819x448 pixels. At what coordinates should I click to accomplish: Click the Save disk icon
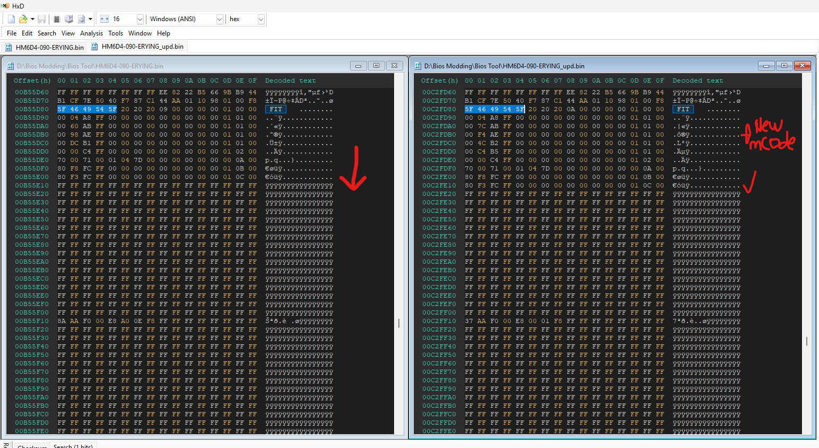pyautogui.click(x=41, y=19)
